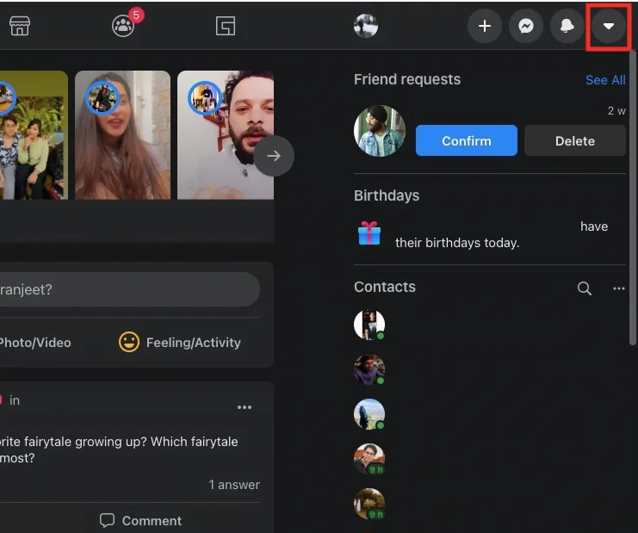Open the Groups tab with 5 notifications

tap(123, 26)
